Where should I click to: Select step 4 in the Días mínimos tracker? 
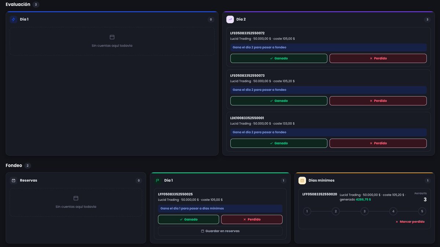point(393,211)
